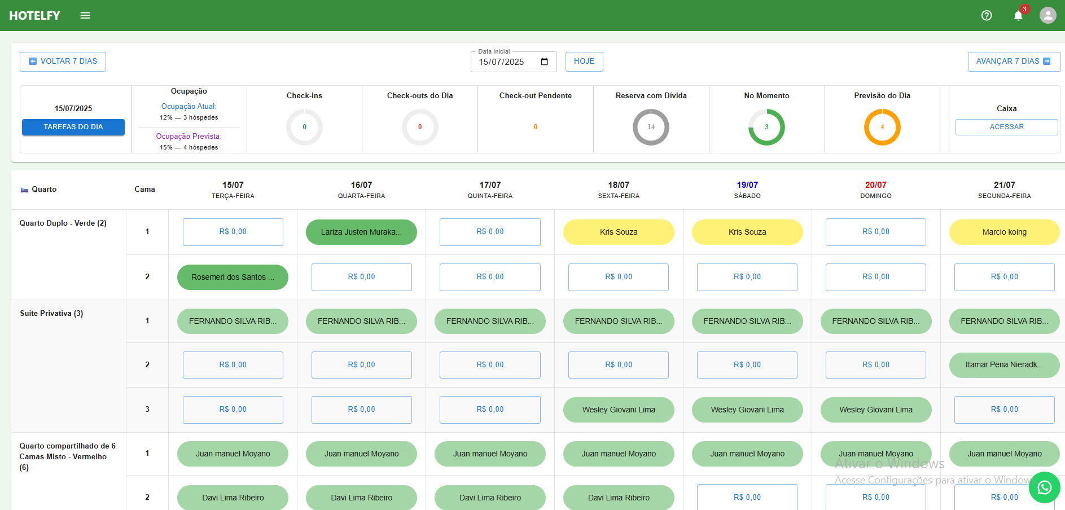1065x510 pixels.
Task: Open the calendar picker in date field
Action: pyautogui.click(x=544, y=62)
